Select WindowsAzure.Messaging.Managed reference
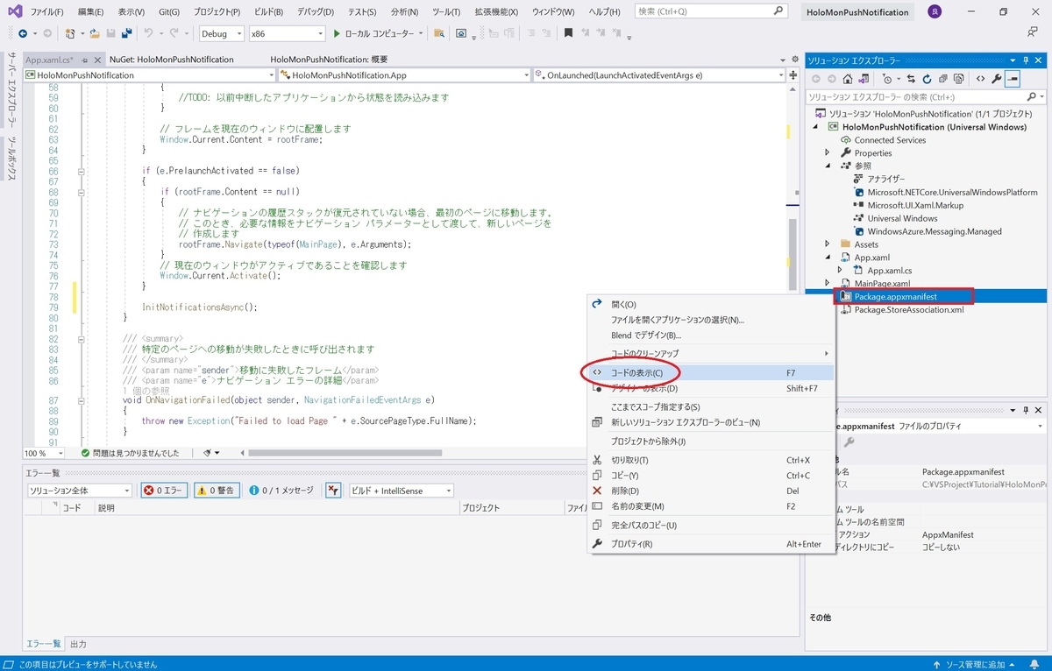This screenshot has height=671, width=1052. pos(935,231)
